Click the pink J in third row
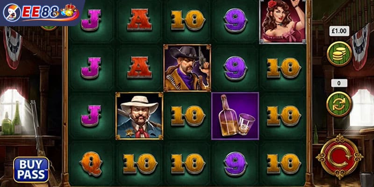Screen dimensions: 374x187 click(91, 115)
